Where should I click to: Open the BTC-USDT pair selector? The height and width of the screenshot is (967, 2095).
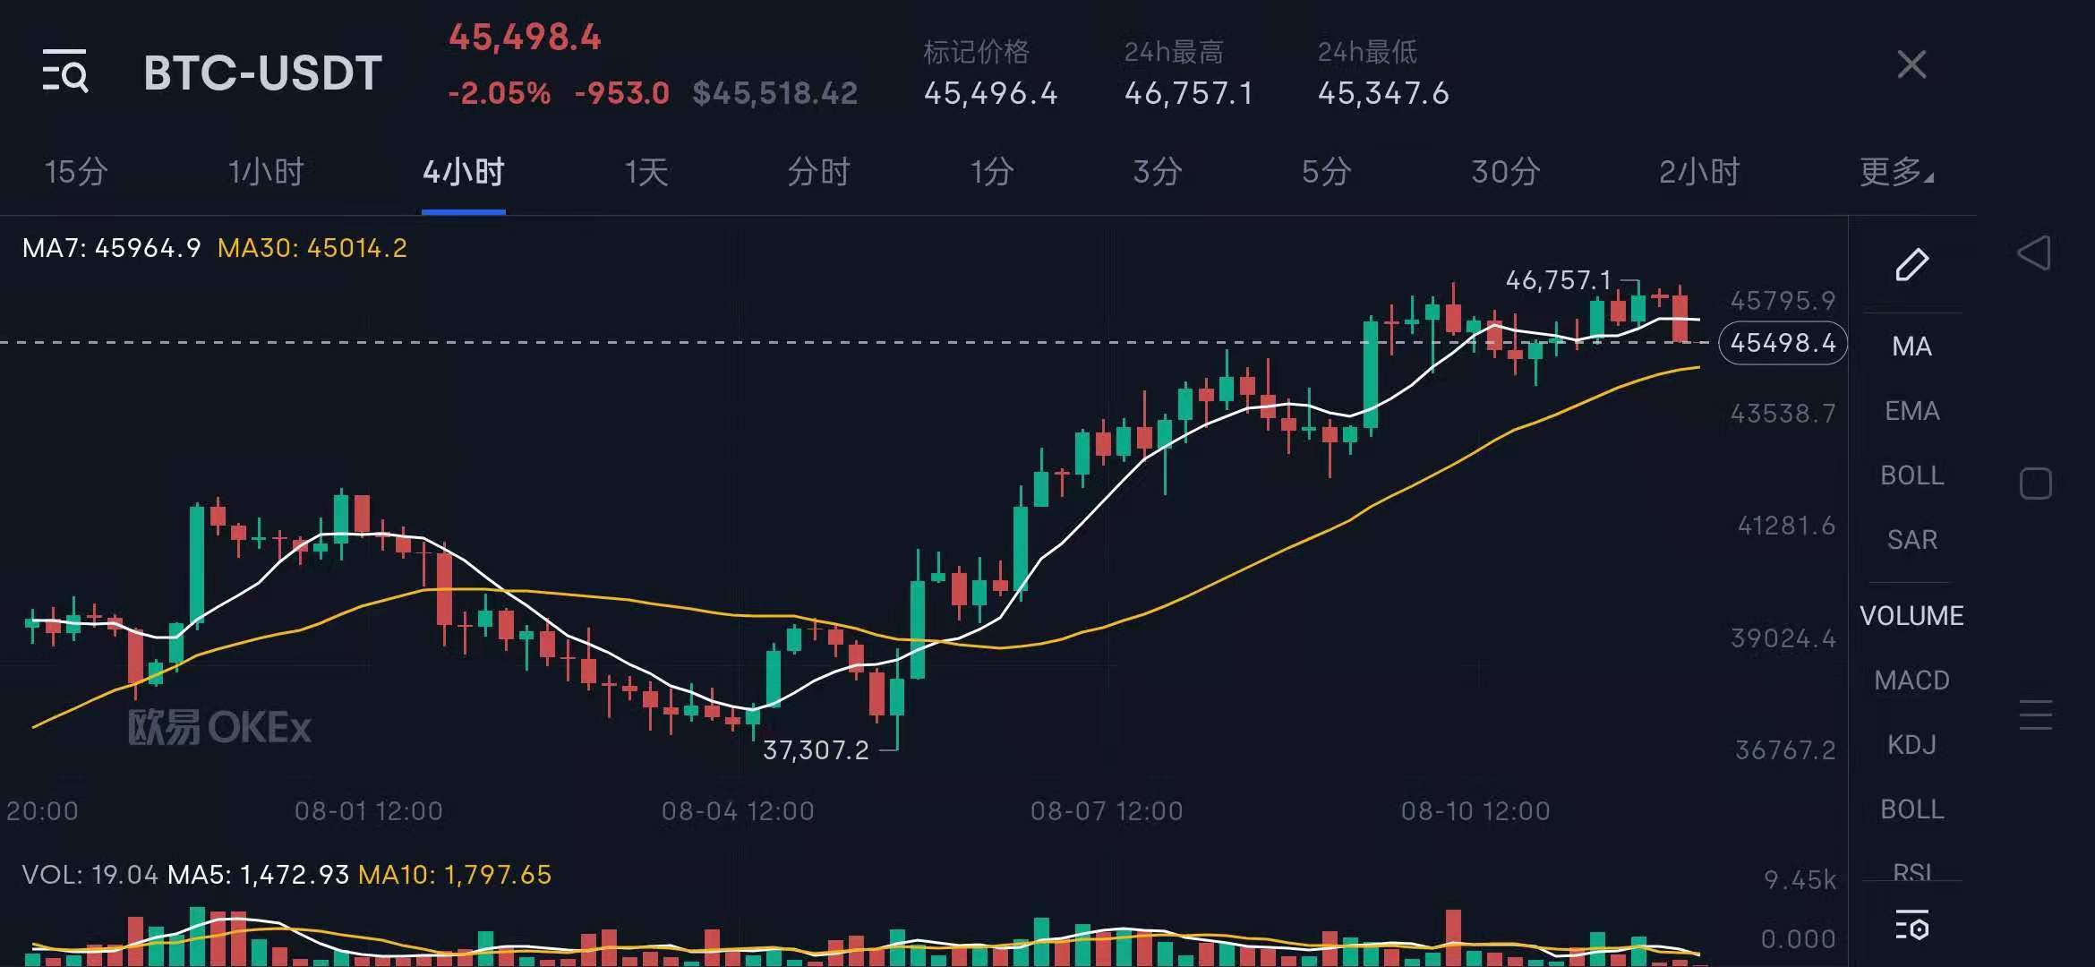tap(262, 73)
